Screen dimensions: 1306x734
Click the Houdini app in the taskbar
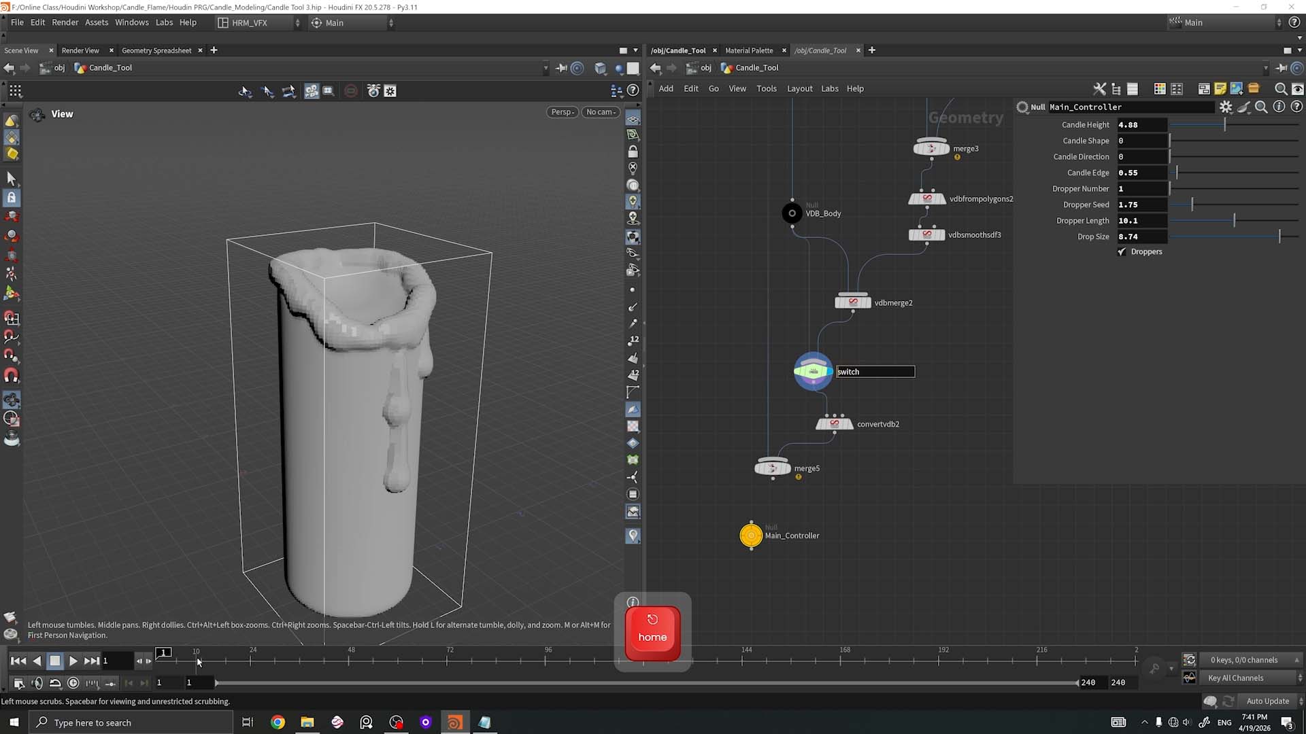pos(454,722)
